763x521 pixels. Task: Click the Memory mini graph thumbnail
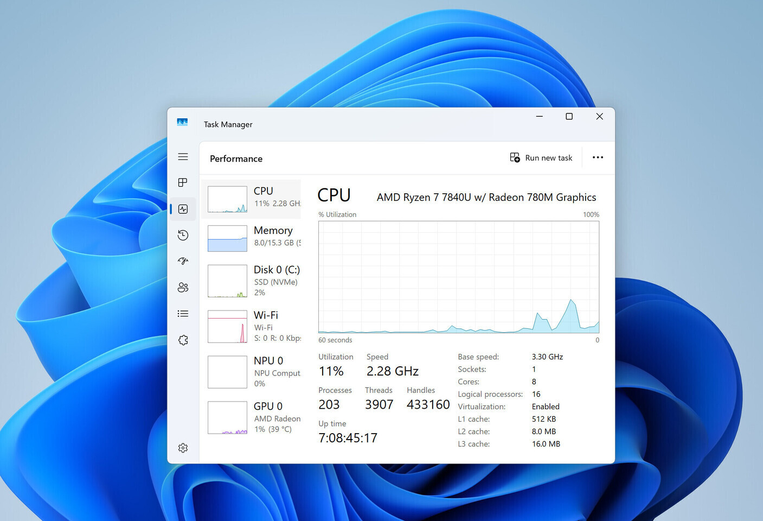coord(227,238)
